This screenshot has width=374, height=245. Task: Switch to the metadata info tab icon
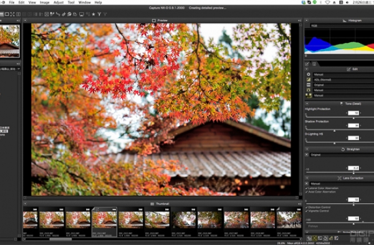click(x=314, y=64)
